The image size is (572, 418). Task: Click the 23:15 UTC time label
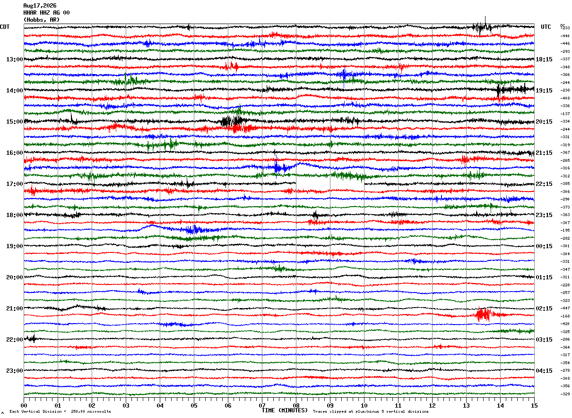coord(544,215)
